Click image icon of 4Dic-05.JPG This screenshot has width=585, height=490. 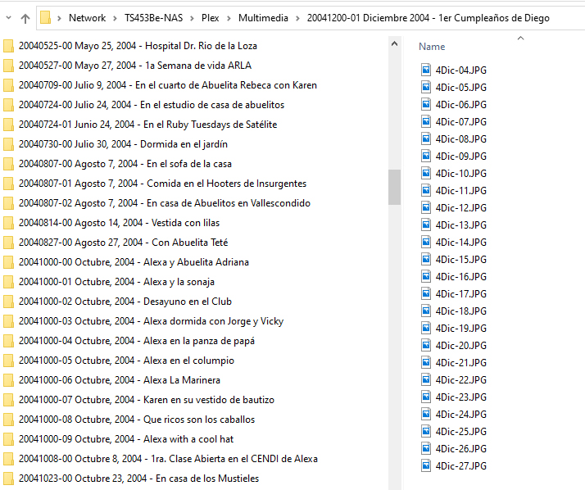pos(426,87)
